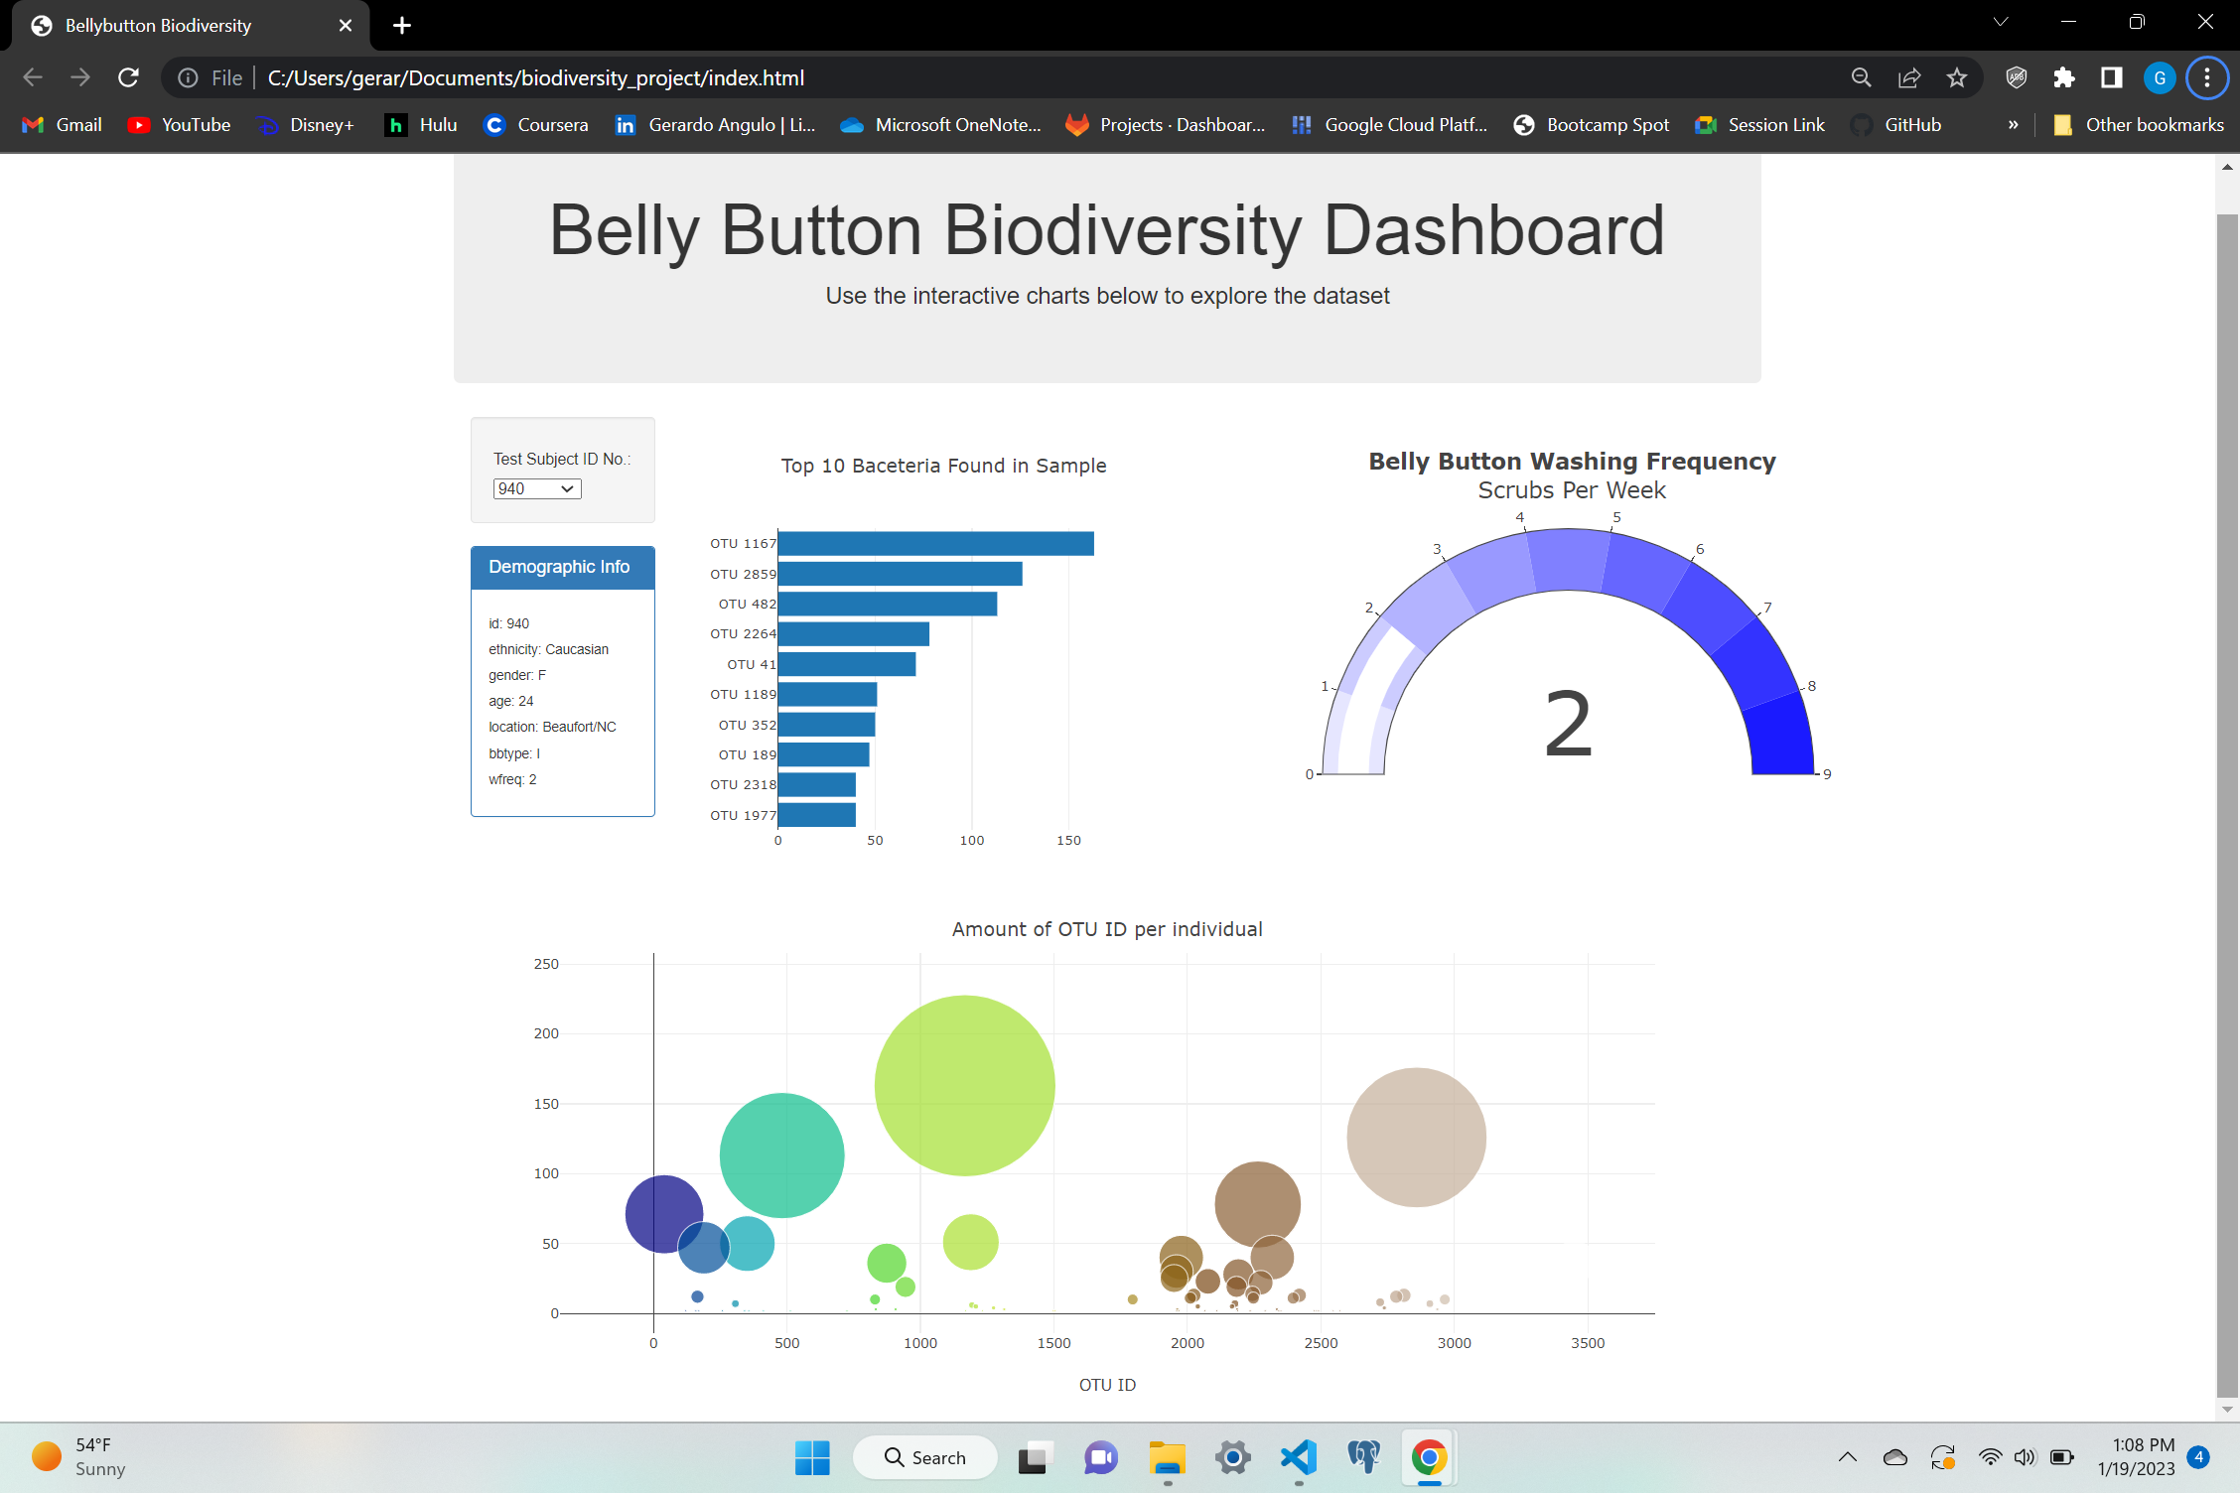Open the Test Subject ID dropdown showing 940
Image resolution: width=2240 pixels, height=1493 pixels.
tap(537, 488)
